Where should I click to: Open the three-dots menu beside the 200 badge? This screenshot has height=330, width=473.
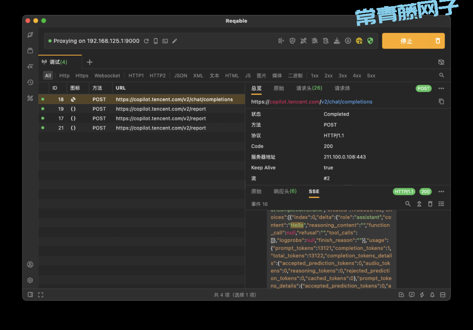441,192
